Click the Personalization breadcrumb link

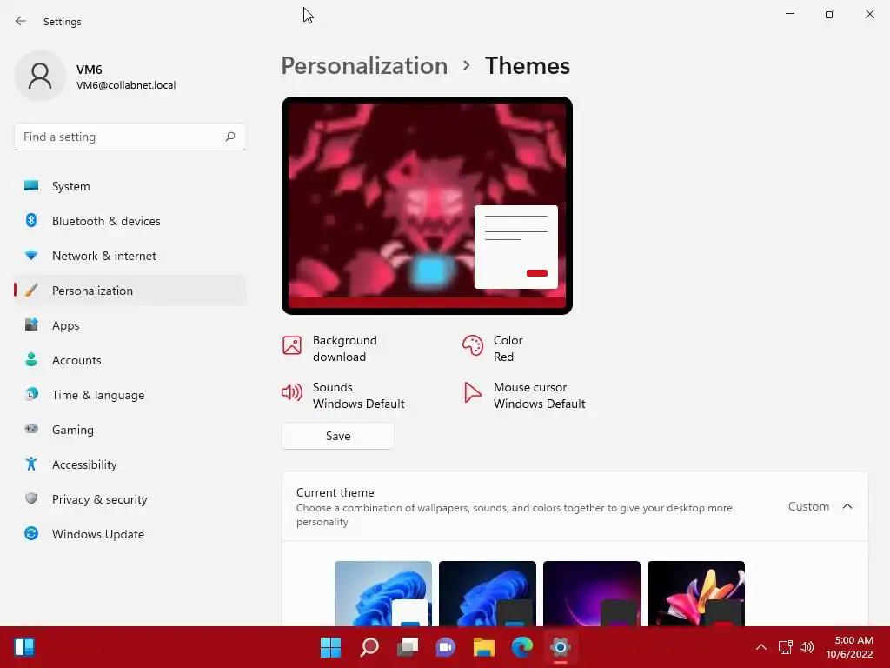[x=364, y=66]
